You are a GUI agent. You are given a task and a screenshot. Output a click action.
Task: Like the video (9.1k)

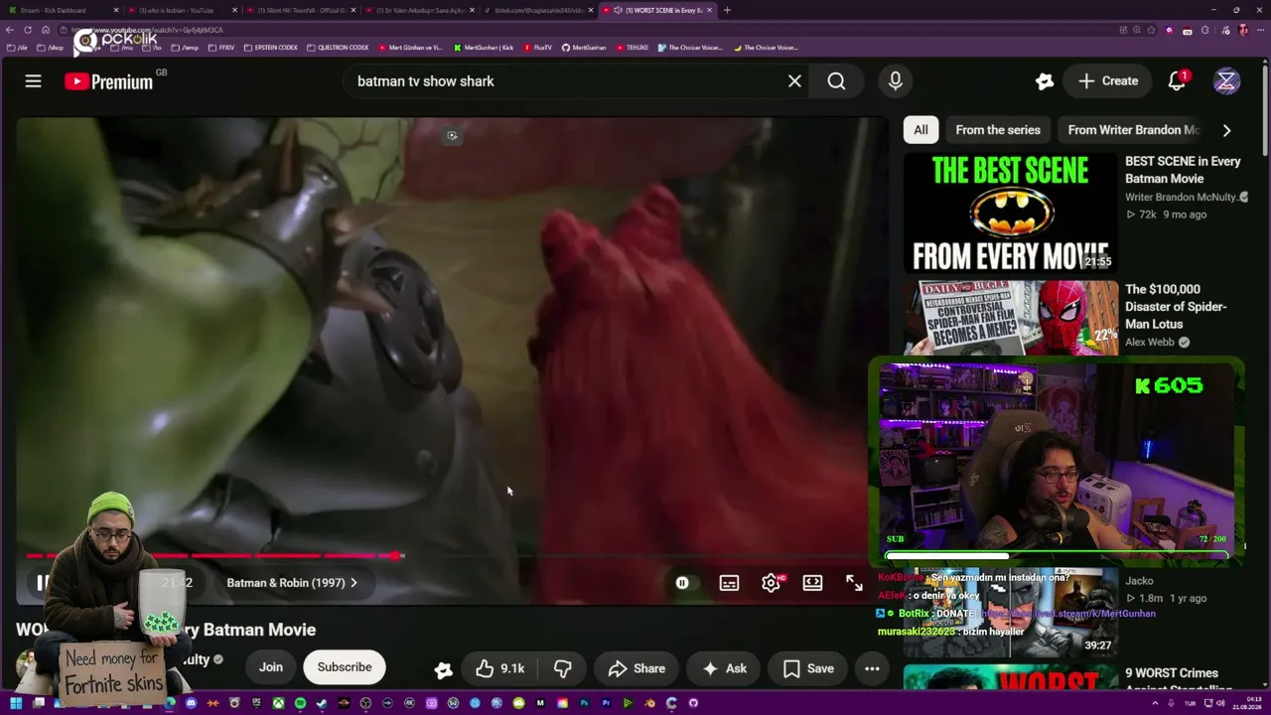(x=499, y=668)
